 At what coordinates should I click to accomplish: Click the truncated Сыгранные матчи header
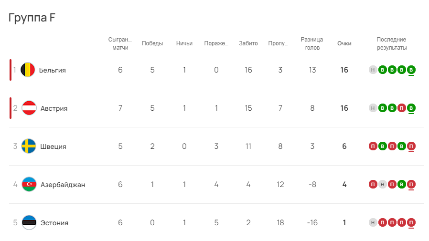coord(120,43)
